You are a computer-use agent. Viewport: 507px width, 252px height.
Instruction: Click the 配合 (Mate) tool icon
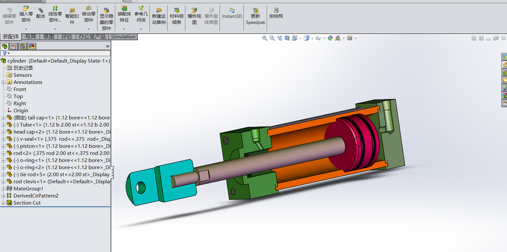click(40, 13)
